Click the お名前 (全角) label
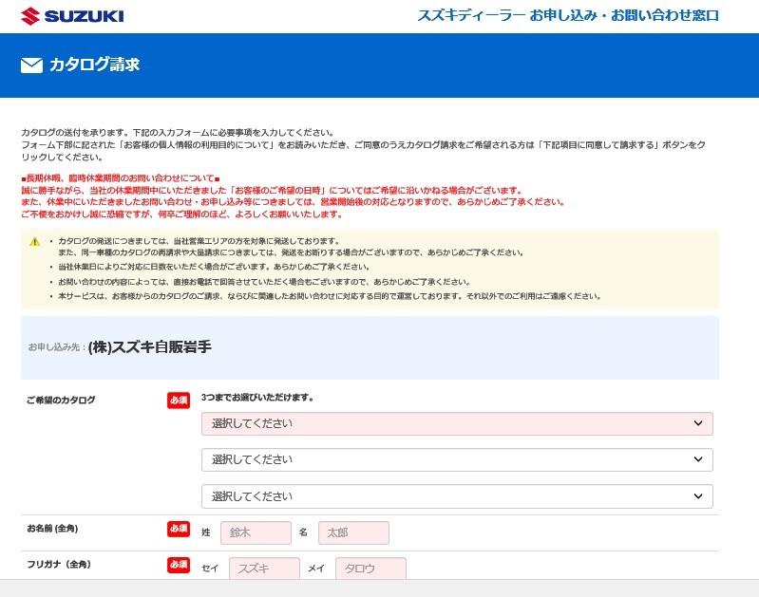Viewport: 759px width, 597px height. click(x=52, y=529)
